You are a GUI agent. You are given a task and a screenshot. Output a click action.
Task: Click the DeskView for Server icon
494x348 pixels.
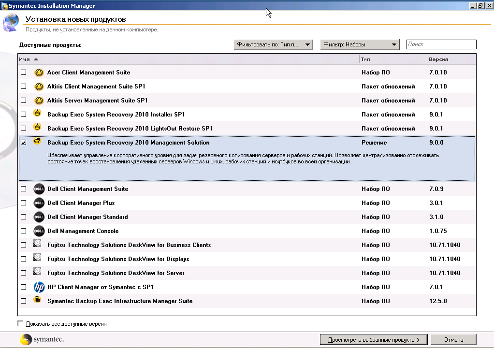click(37, 271)
